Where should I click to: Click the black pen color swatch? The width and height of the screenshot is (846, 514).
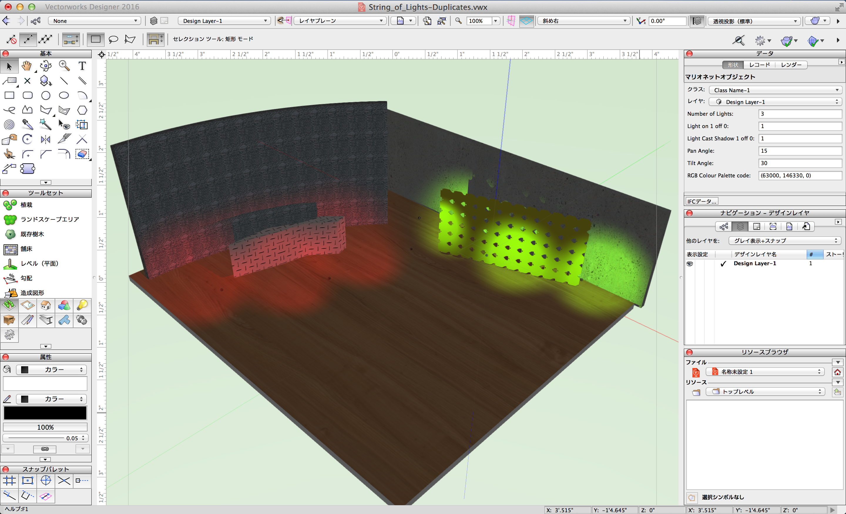45,413
